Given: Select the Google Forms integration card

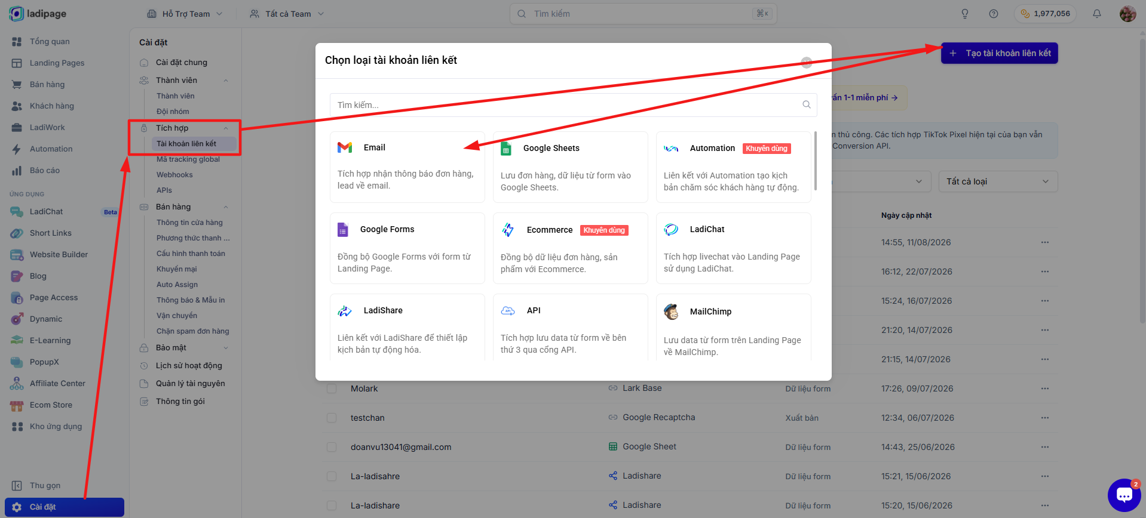Looking at the screenshot, I should [407, 248].
